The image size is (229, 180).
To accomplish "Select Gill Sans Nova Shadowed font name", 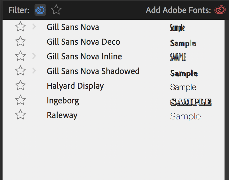I will click(93, 71).
